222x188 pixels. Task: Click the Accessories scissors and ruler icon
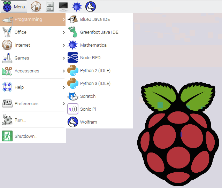tap(7, 71)
